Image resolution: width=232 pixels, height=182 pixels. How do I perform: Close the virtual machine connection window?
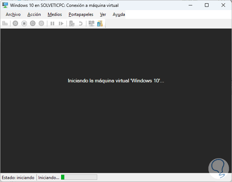(223, 5)
